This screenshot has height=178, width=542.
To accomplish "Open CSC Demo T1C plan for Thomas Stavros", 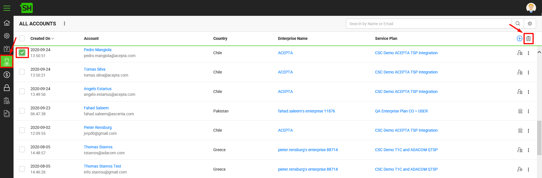I will click(406, 150).
